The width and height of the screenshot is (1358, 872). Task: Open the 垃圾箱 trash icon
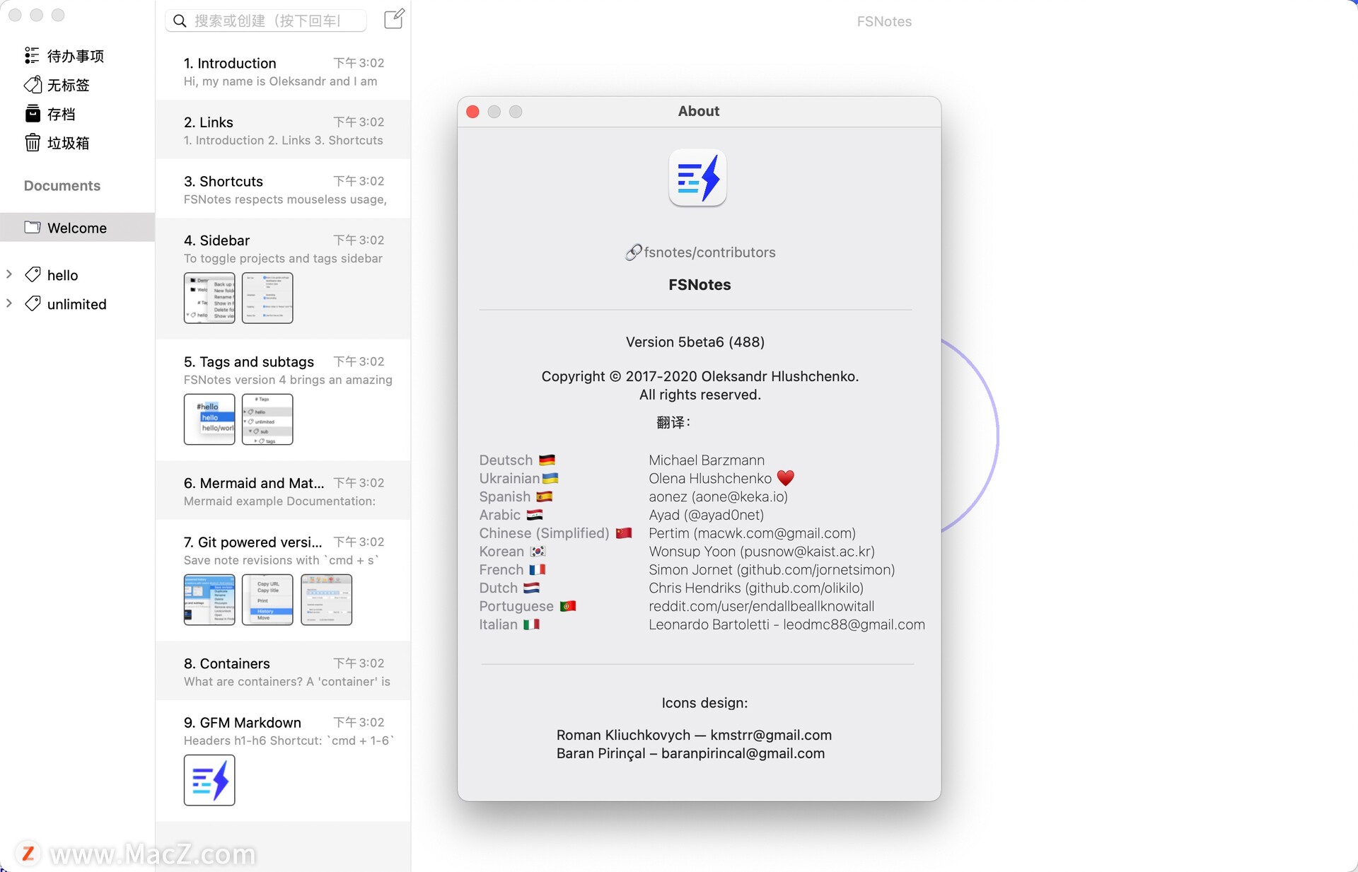[33, 143]
